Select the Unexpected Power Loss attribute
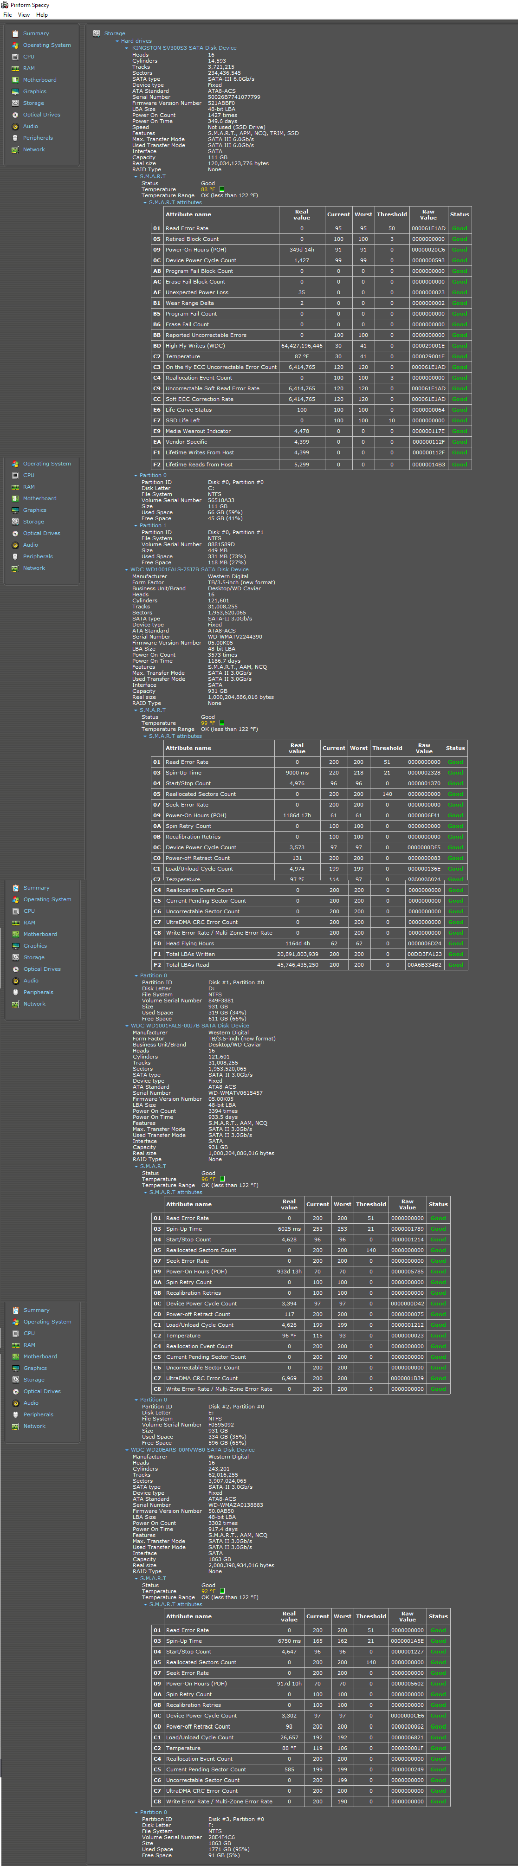The width and height of the screenshot is (518, 1866). [311, 293]
